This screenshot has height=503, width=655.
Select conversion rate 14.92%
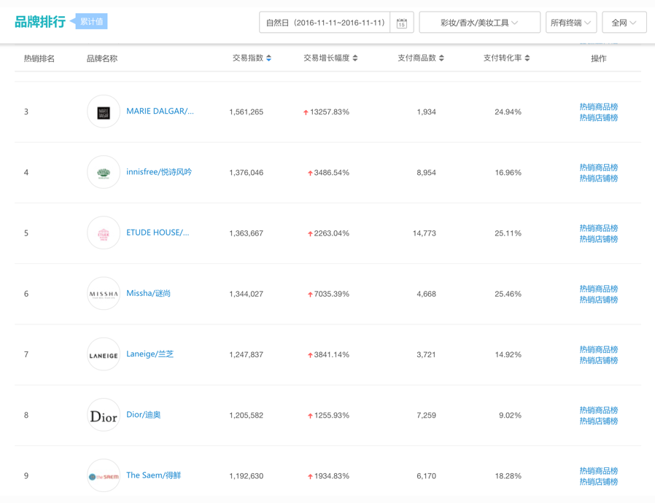click(x=508, y=354)
